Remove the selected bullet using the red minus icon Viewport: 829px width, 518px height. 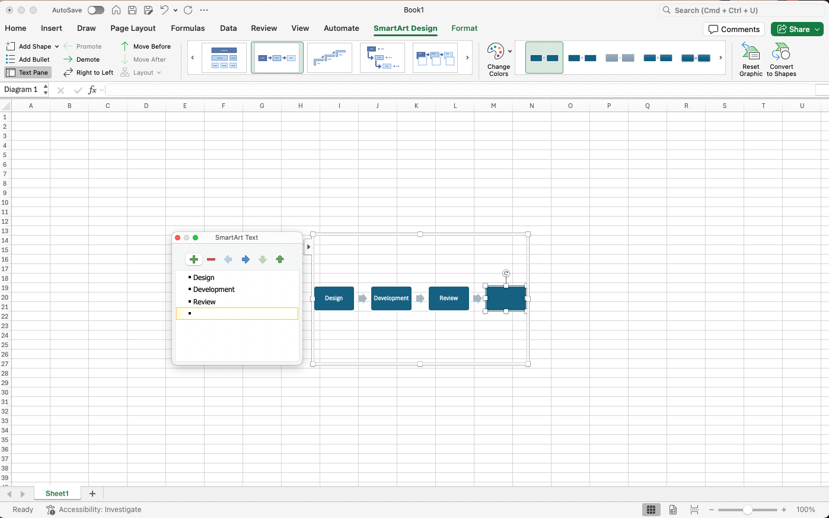click(211, 259)
